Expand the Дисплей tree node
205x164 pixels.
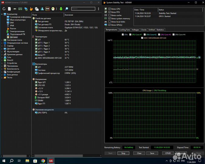(x=2, y=49)
